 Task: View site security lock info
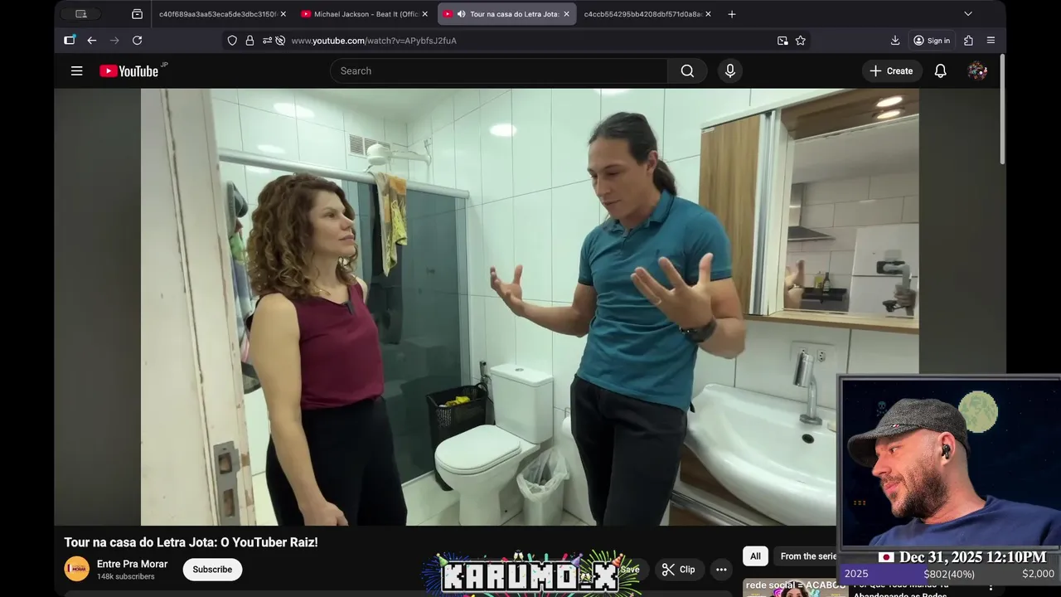pos(250,41)
